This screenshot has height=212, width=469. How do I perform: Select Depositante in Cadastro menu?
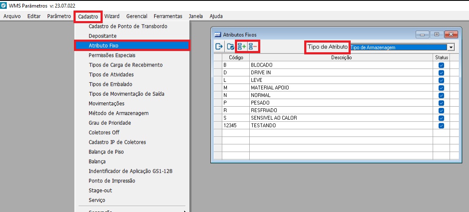pyautogui.click(x=131, y=36)
